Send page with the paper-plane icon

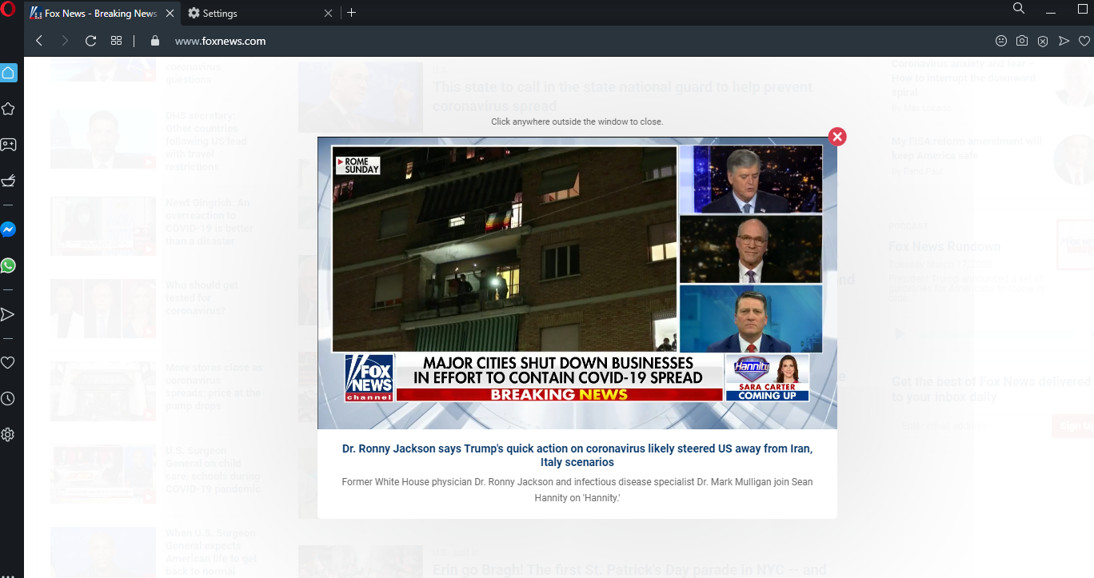coord(1064,41)
